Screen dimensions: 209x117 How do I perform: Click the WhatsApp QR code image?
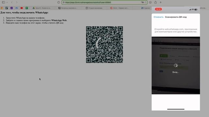point(104,45)
